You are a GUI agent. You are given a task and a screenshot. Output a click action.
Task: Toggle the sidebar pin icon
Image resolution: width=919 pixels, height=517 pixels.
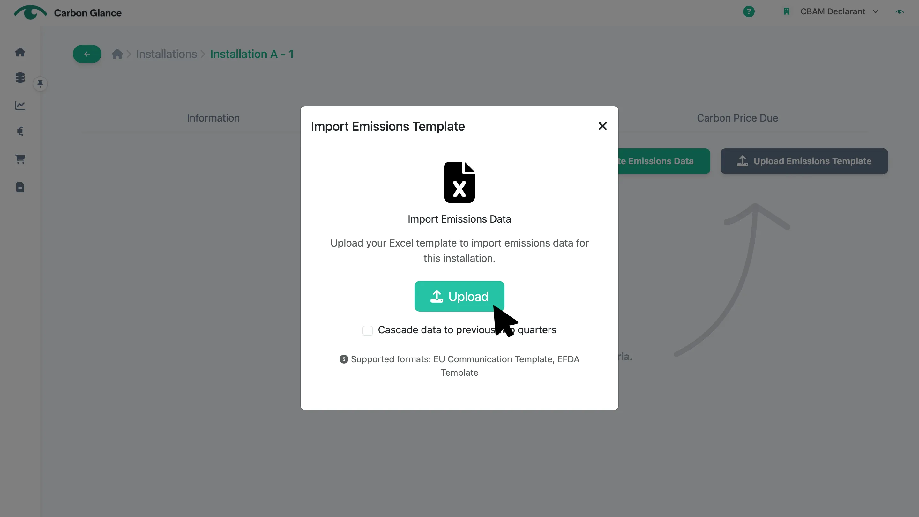pyautogui.click(x=40, y=84)
